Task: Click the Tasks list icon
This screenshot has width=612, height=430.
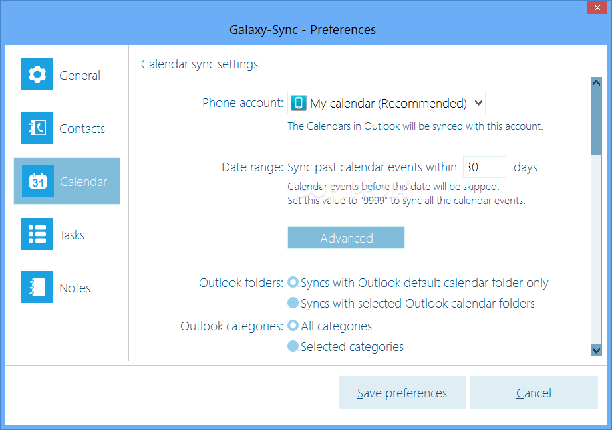Action: (x=37, y=234)
